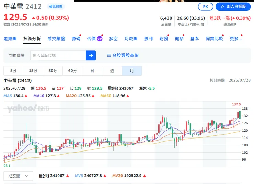Click the 6,430 成交量 figure

[x=166, y=18]
